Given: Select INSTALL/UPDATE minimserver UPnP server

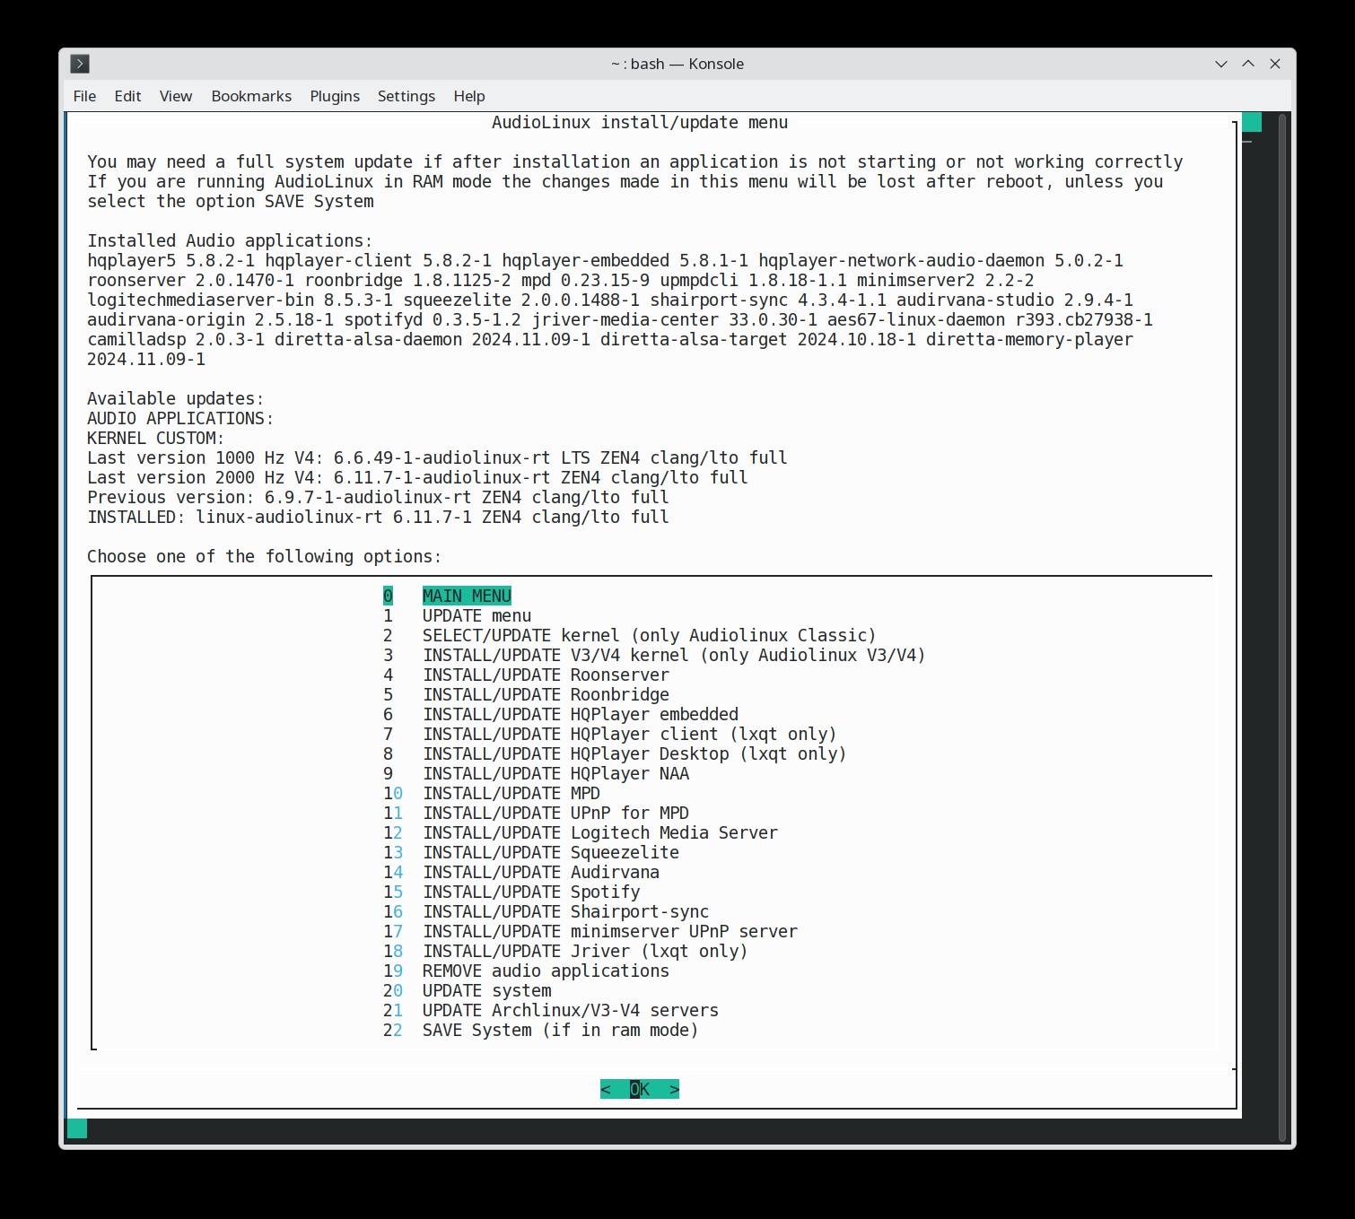Looking at the screenshot, I should coord(590,931).
